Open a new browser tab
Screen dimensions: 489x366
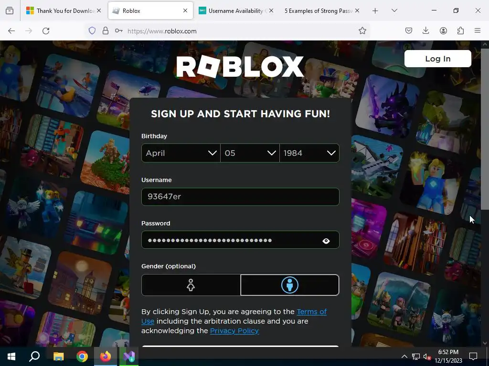pos(375,11)
